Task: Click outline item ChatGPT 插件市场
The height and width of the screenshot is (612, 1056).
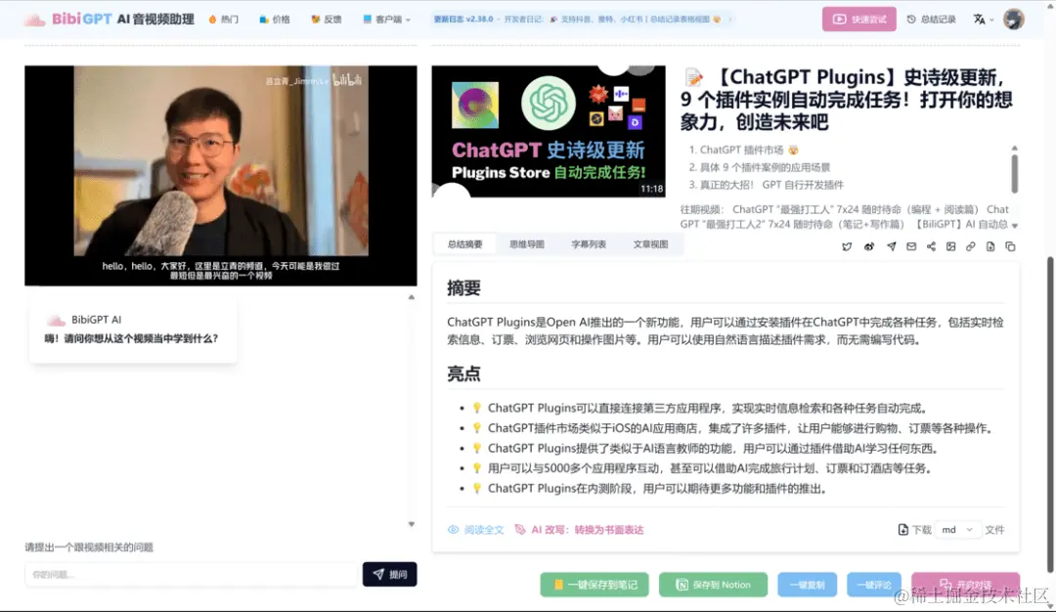Action: click(x=743, y=150)
